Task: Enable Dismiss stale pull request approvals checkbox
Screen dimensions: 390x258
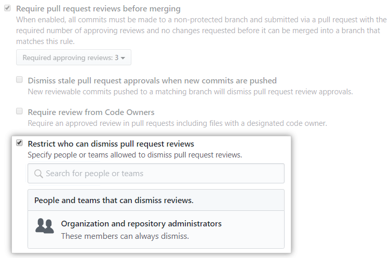Action: (19, 80)
